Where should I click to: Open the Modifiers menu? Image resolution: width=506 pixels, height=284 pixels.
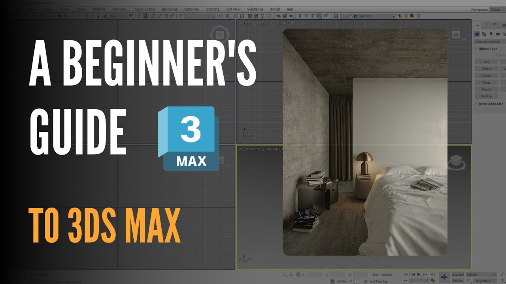99,9
